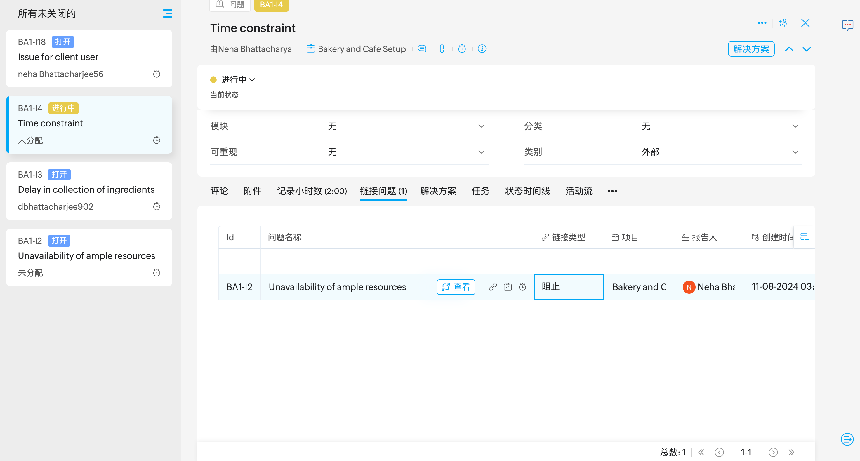Expand the 模块 dropdown
The image size is (860, 461).
tap(481, 126)
